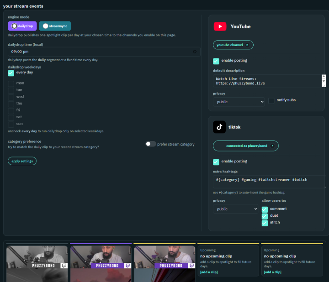This screenshot has width=329, height=282.
Task: Check the wed weekday box
Action: point(11,97)
